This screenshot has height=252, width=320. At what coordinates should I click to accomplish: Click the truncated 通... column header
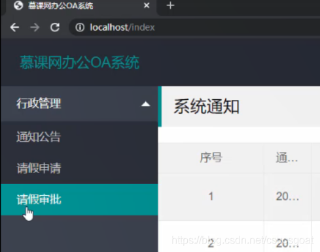(x=287, y=157)
